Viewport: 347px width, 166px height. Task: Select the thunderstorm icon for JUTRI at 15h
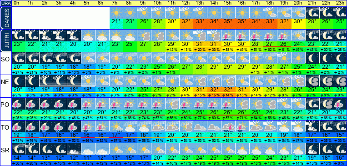click(x=228, y=35)
